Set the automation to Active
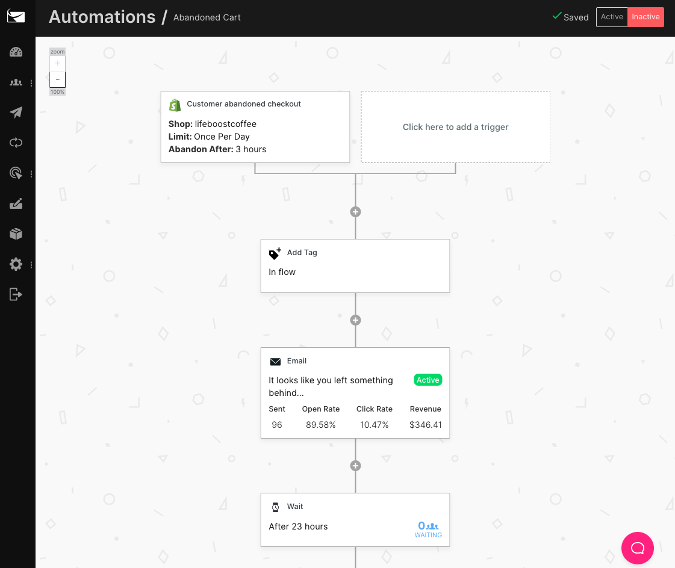The image size is (675, 568). [612, 17]
